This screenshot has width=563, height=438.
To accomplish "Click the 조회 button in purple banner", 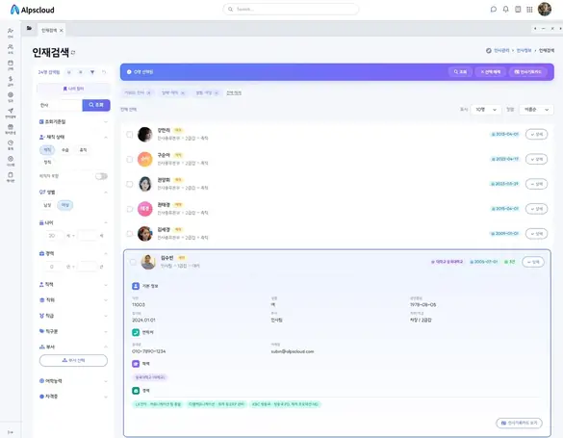I will (x=460, y=72).
